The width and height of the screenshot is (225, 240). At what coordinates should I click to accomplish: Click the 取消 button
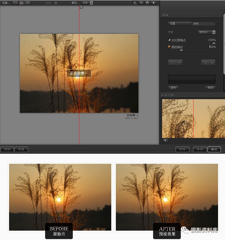tap(200, 149)
